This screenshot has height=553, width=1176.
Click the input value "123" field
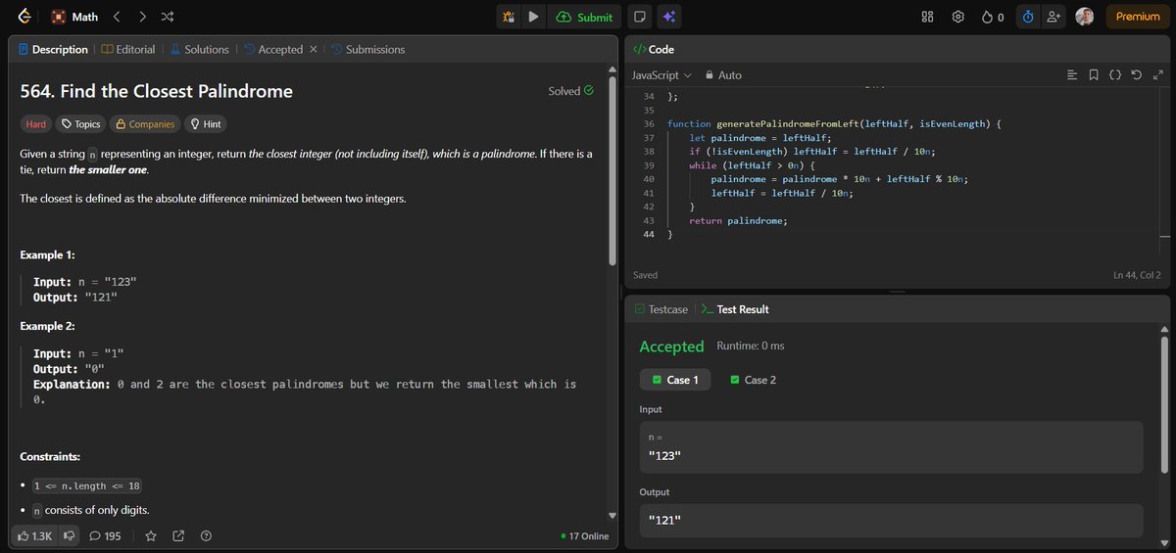(891, 447)
